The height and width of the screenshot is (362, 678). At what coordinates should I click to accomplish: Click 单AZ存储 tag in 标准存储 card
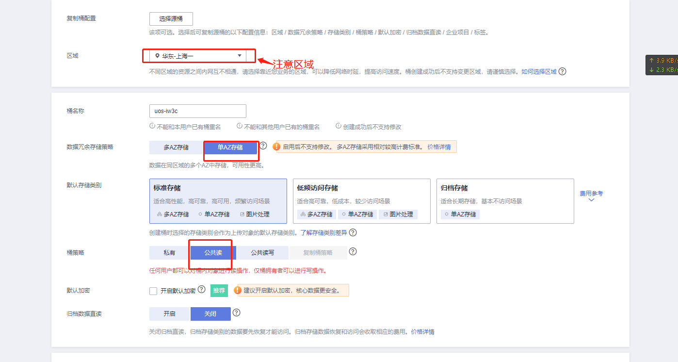coord(214,214)
